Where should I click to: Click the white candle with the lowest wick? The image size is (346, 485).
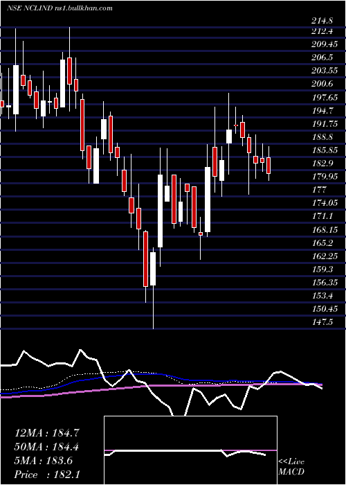point(153,288)
